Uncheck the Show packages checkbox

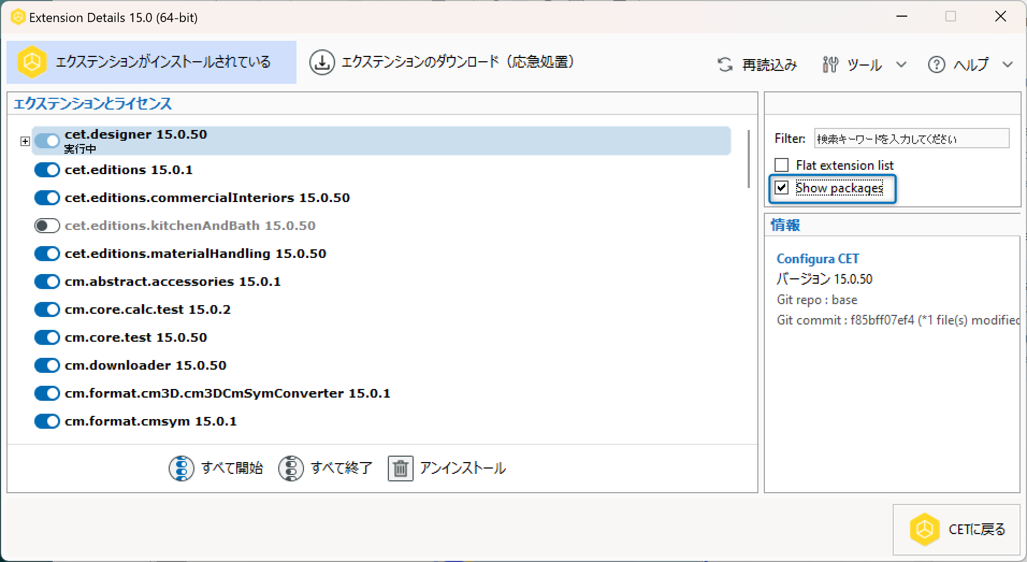[782, 188]
